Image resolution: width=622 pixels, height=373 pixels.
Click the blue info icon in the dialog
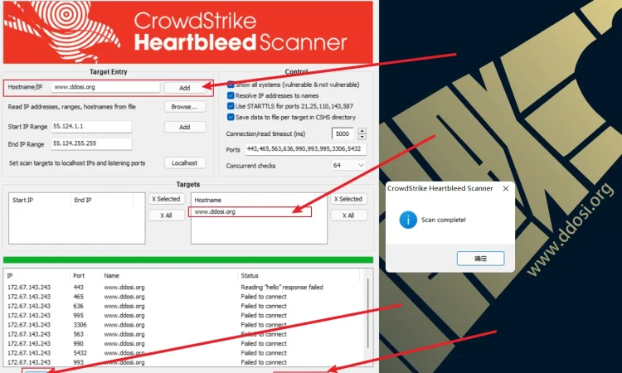coord(408,220)
